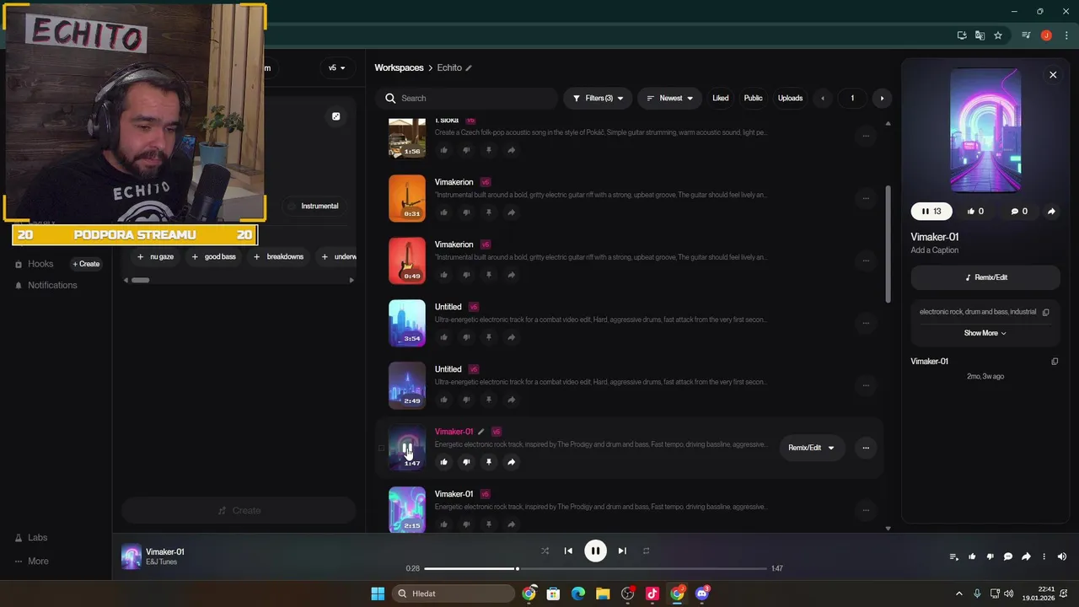Toggle shuffle in the player bar
The width and height of the screenshot is (1079, 607).
click(545, 551)
